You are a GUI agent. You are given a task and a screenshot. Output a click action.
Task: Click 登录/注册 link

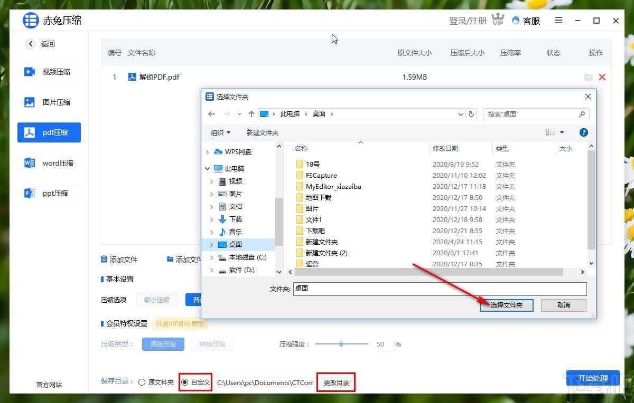tap(468, 21)
